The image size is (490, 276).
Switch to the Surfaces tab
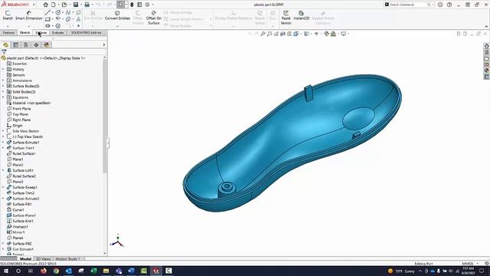click(41, 32)
